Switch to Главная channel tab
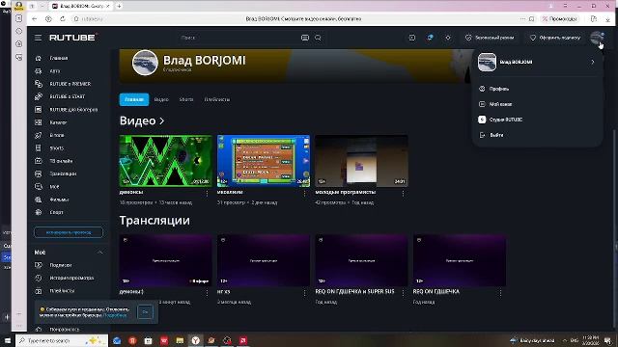This screenshot has width=618, height=347. 134,99
